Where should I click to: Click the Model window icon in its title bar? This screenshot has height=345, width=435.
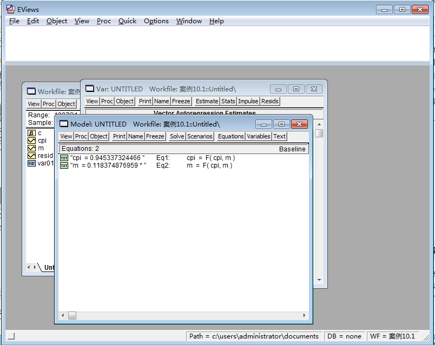[x=64, y=124]
